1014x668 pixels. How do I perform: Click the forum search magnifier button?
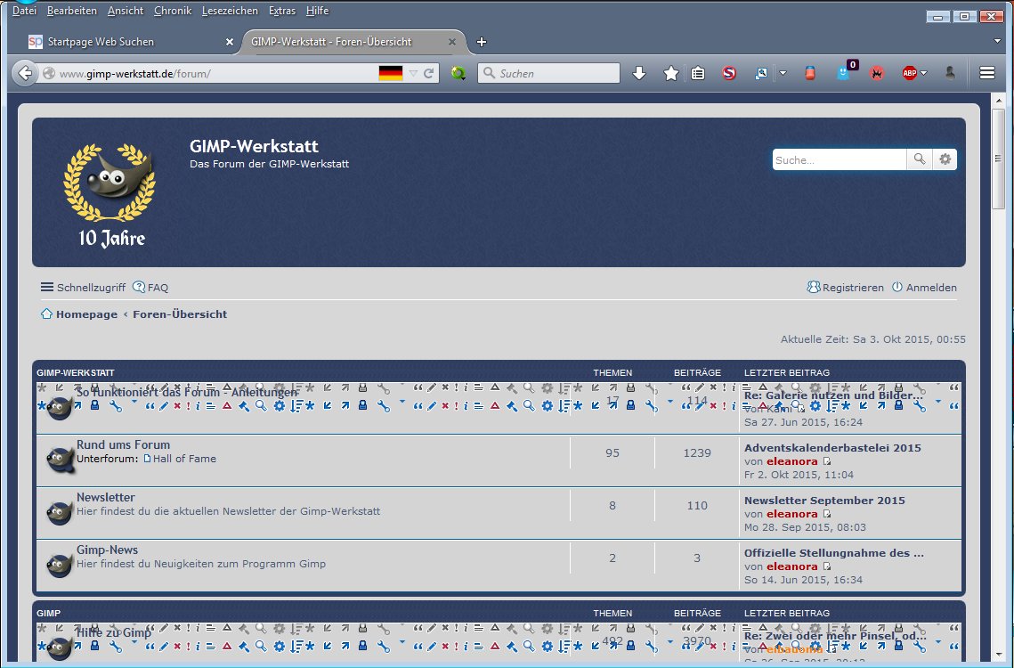coord(919,159)
